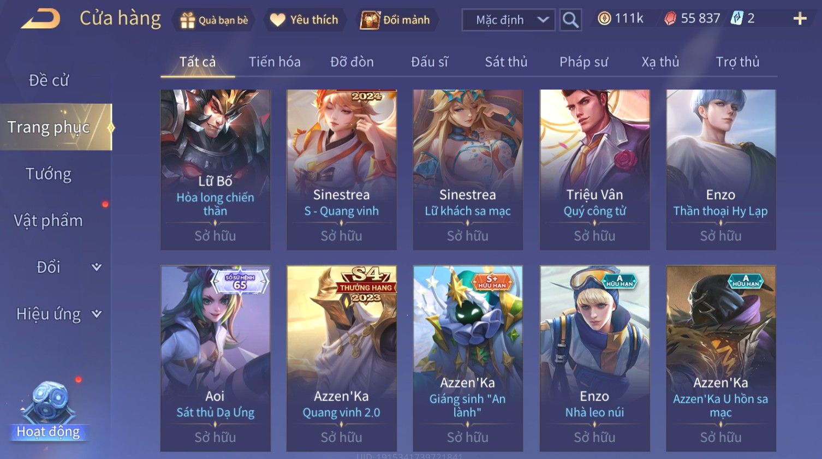Select Vật phẩm in the sidebar
This screenshot has width=822, height=459.
click(x=49, y=220)
